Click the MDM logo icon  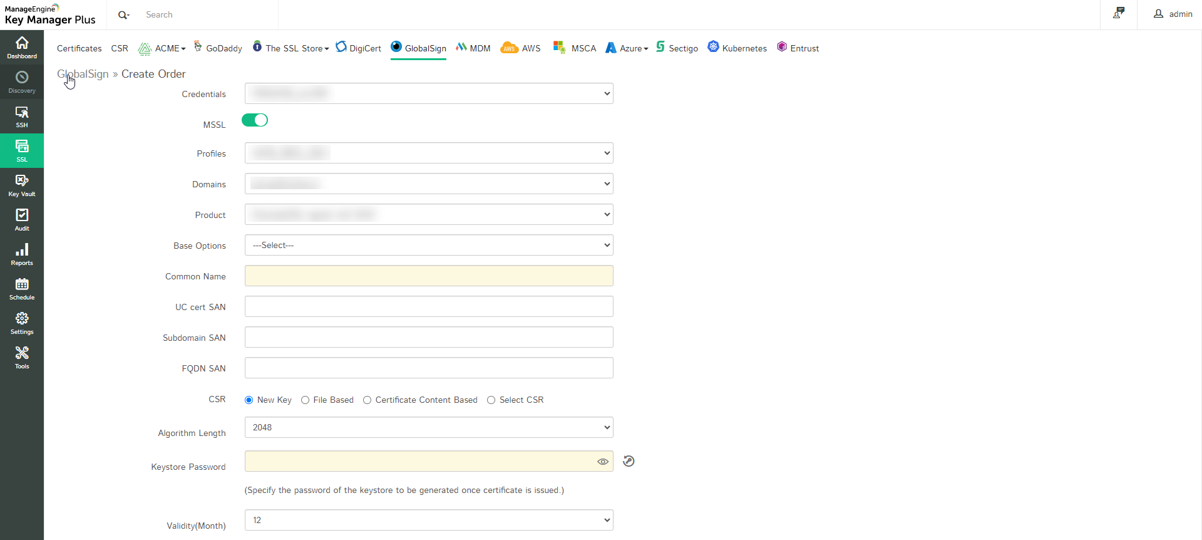(x=461, y=47)
